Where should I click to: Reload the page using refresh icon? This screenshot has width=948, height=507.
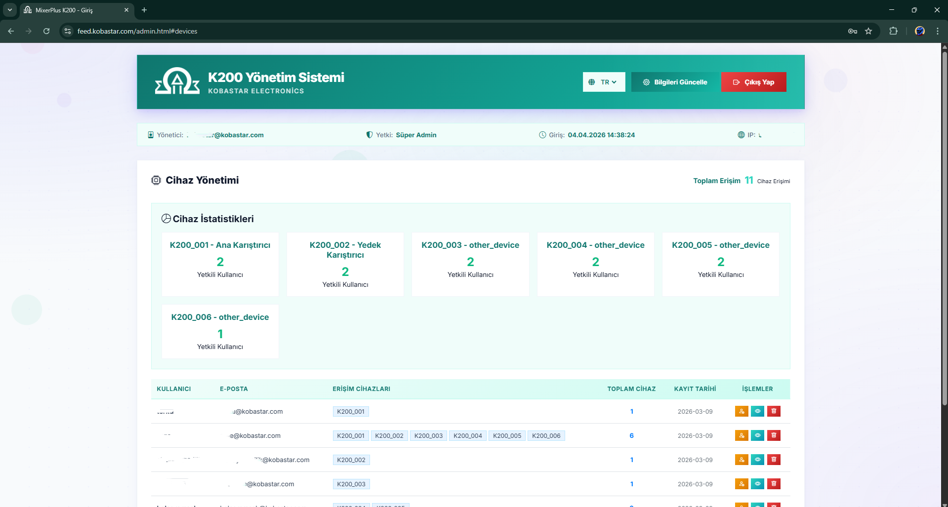(x=46, y=31)
